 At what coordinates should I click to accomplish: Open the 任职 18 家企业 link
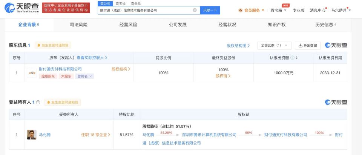click(x=95, y=135)
